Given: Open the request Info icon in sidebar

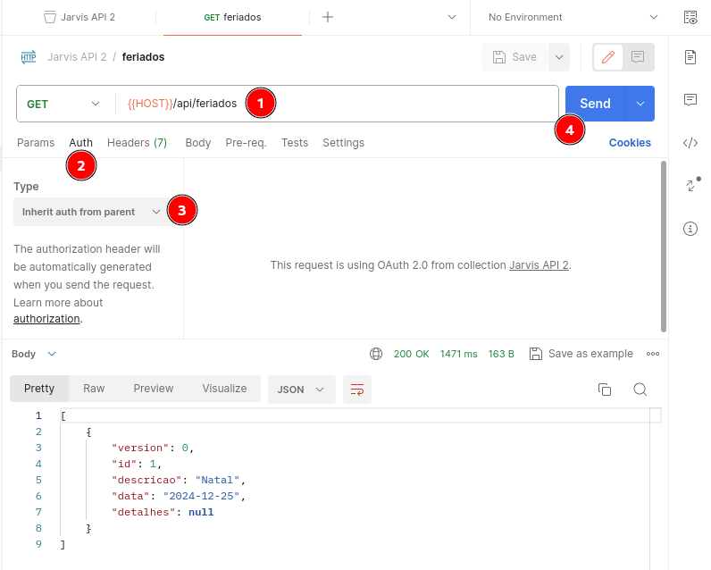Looking at the screenshot, I should (690, 228).
